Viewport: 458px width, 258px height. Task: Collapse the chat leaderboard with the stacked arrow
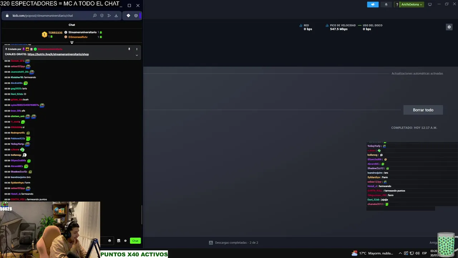(72, 42)
